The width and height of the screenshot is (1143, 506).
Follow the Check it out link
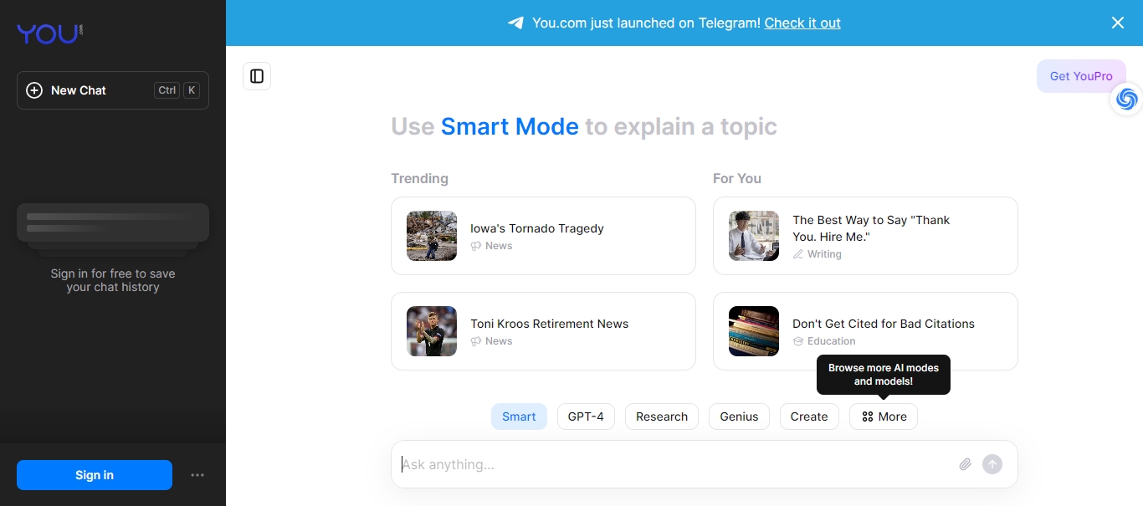click(x=802, y=23)
